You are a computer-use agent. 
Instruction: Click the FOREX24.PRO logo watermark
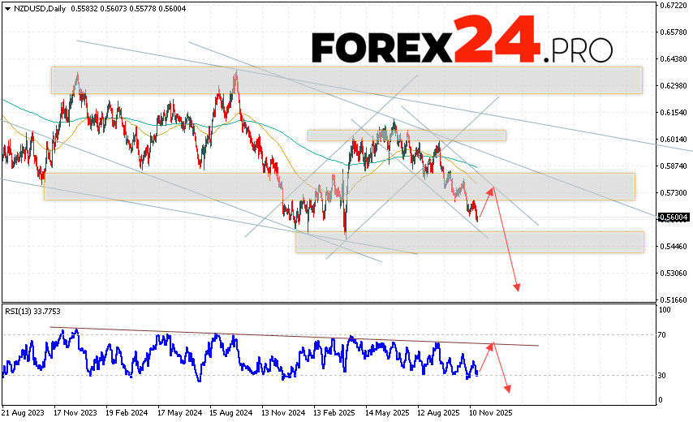pyautogui.click(x=461, y=41)
